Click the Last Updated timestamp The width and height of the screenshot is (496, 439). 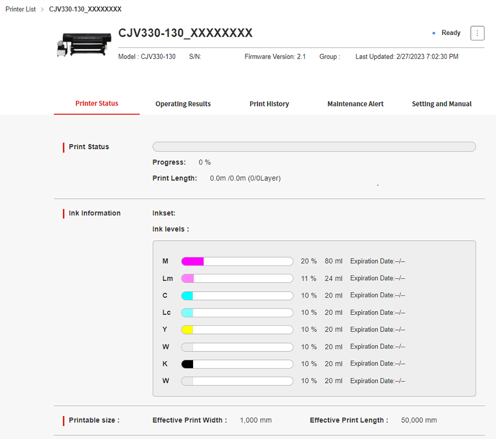point(407,57)
